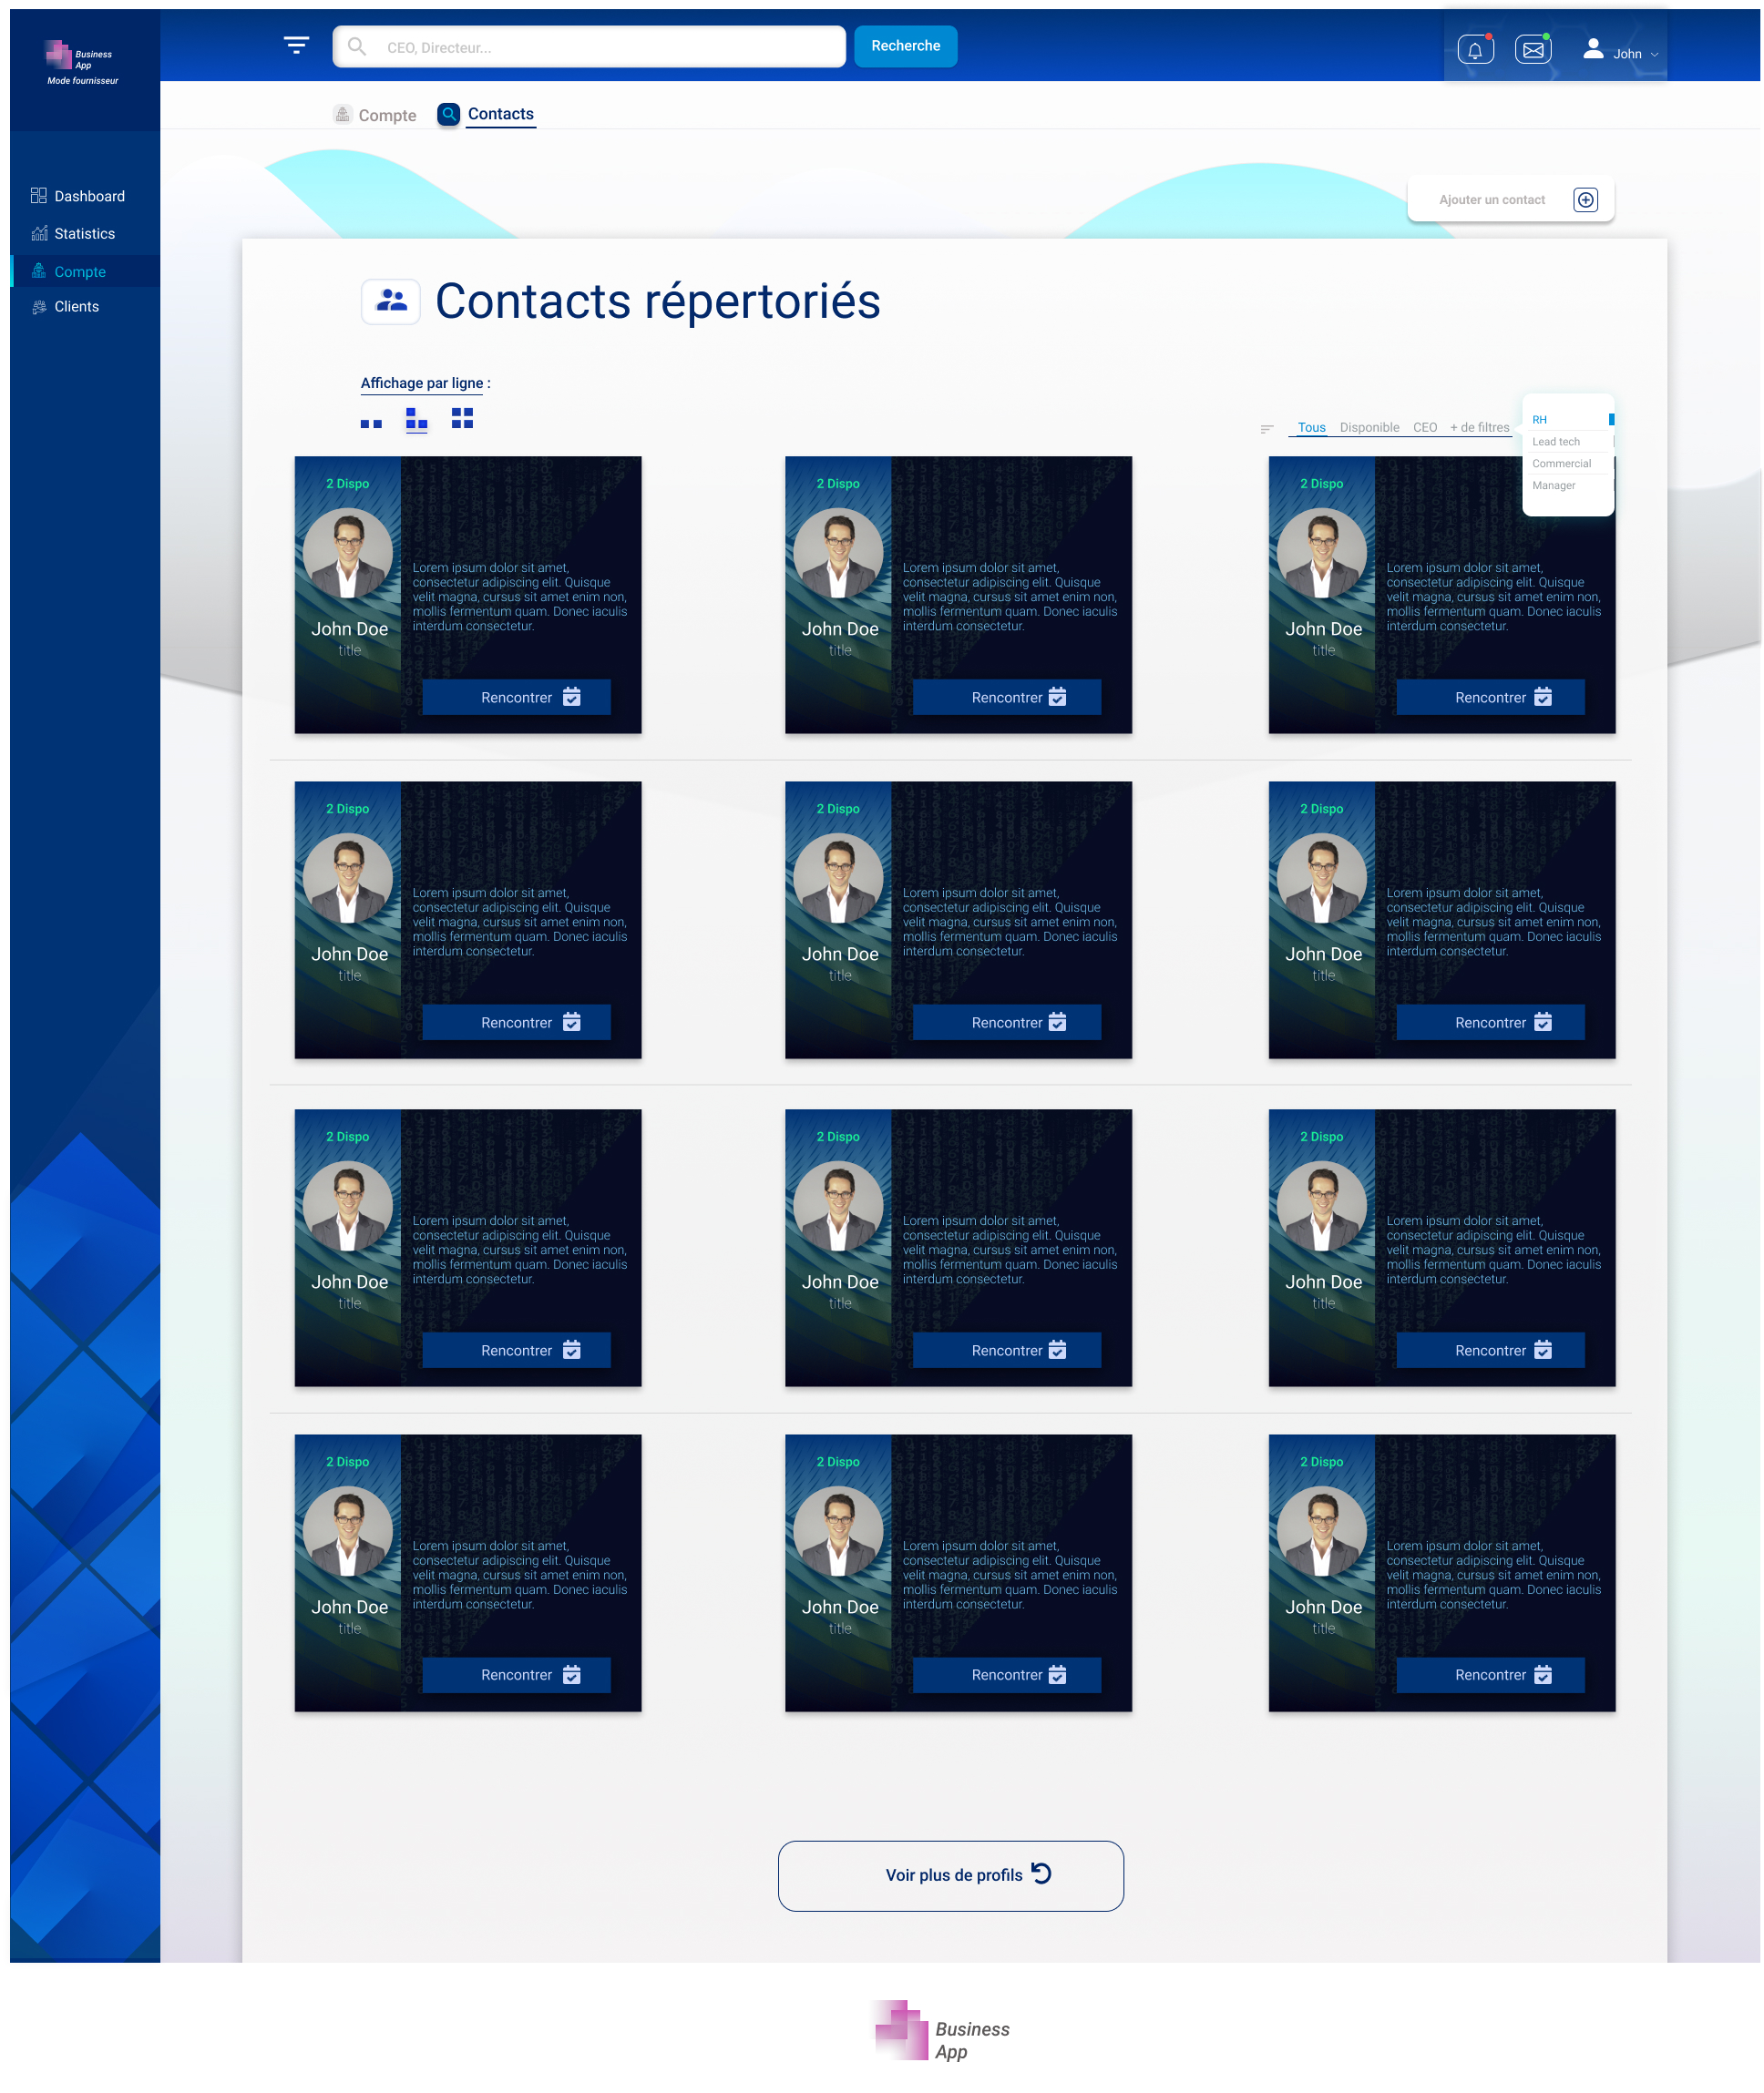Open the filter funnel icon in the header
This screenshot has width=1764, height=2093.
pyautogui.click(x=296, y=46)
